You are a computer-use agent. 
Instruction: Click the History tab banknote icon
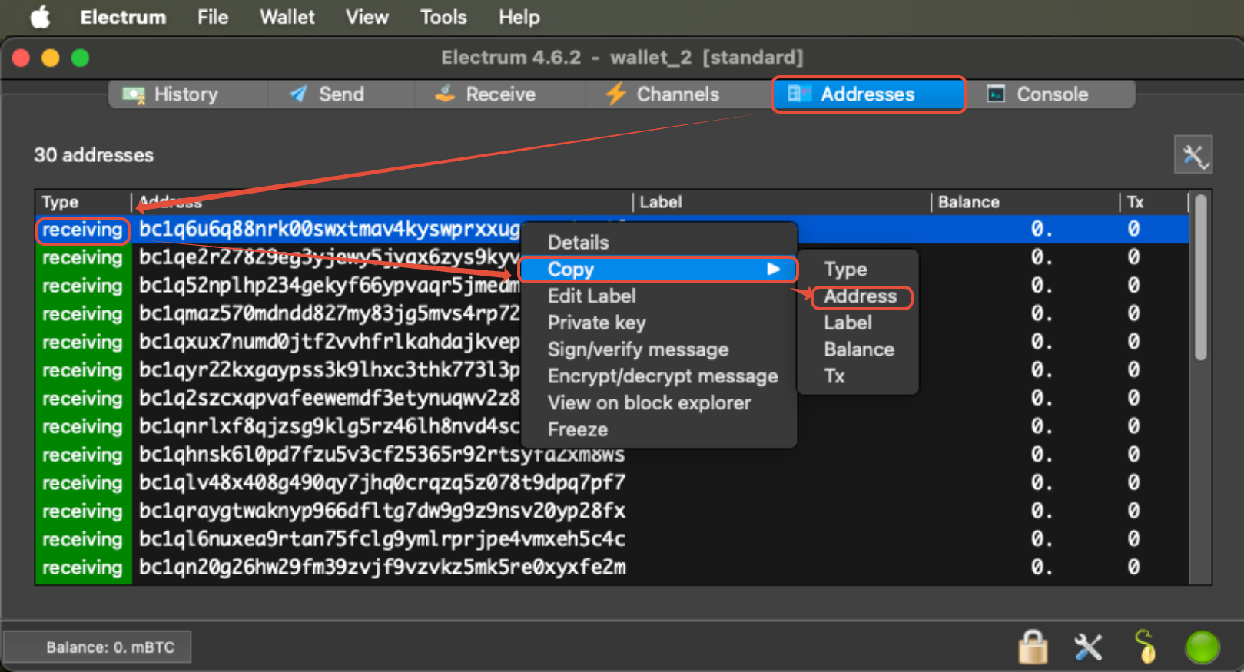coord(134,94)
